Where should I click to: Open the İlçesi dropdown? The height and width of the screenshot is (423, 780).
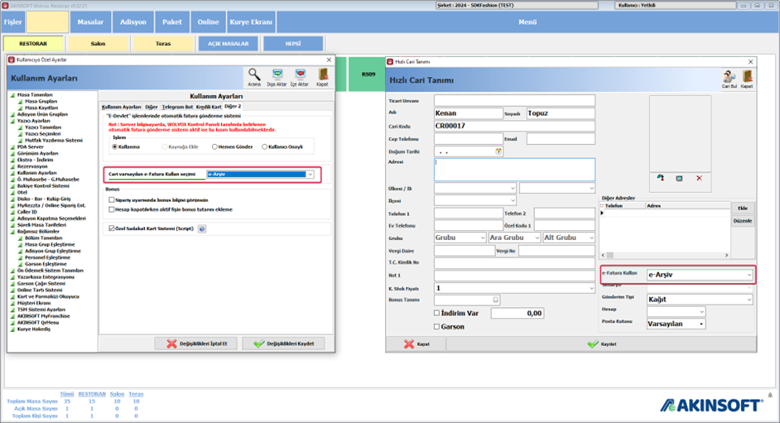pyautogui.click(x=512, y=200)
